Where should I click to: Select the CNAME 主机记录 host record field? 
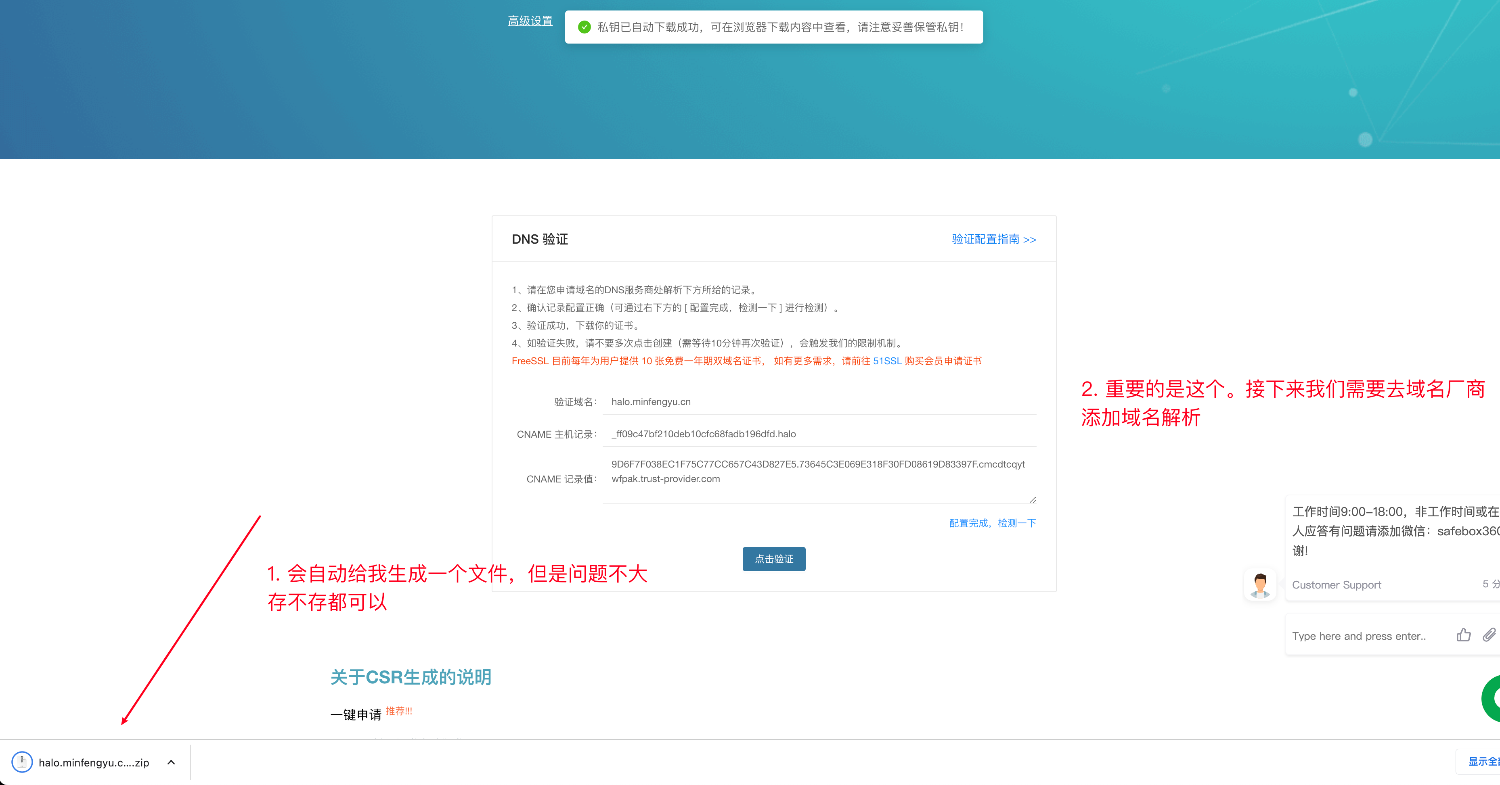pos(815,434)
